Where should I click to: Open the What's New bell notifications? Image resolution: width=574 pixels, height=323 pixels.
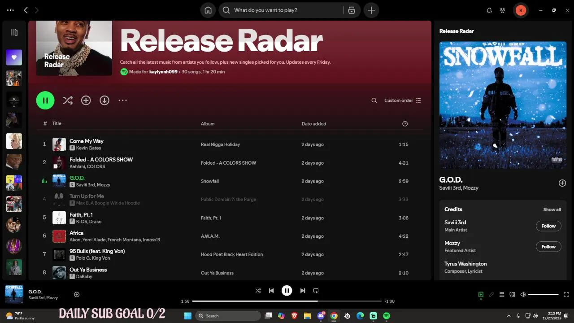[489, 10]
